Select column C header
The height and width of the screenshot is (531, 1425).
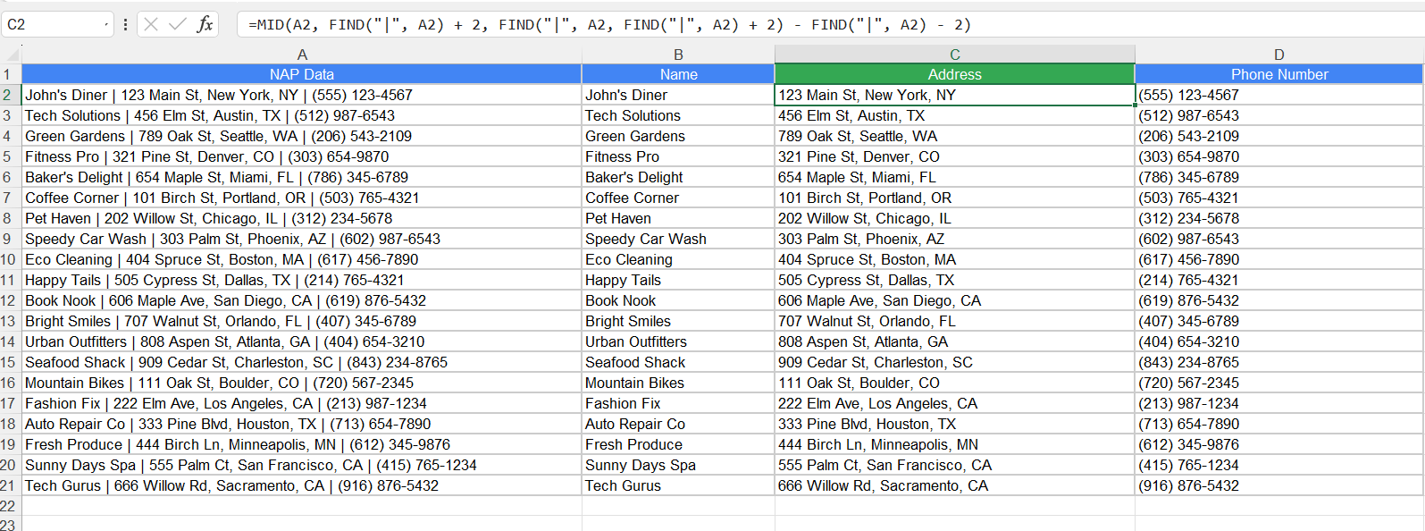[x=955, y=55]
